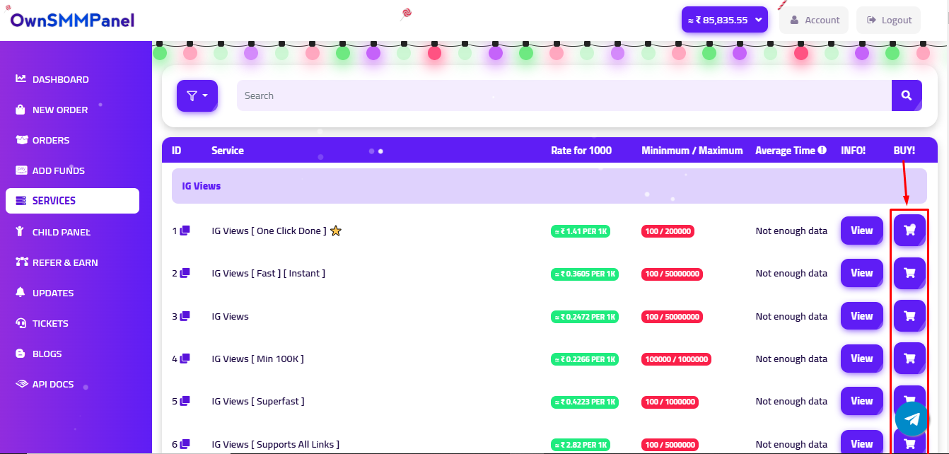Click the cart icon for IG Views service 1
The width and height of the screenshot is (949, 454).
[909, 231]
